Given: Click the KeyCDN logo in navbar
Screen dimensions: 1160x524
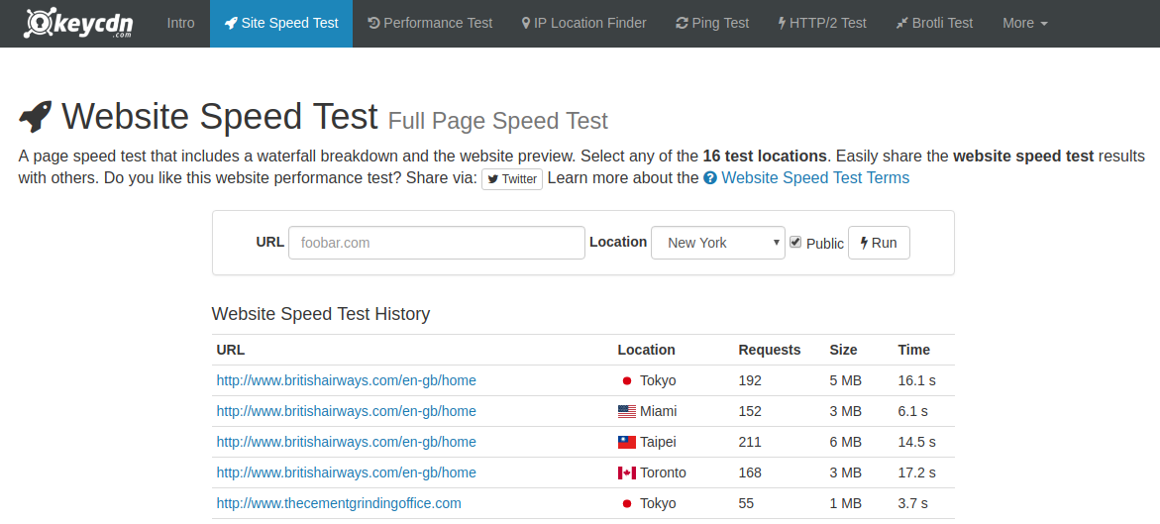Looking at the screenshot, I should pyautogui.click(x=78, y=23).
